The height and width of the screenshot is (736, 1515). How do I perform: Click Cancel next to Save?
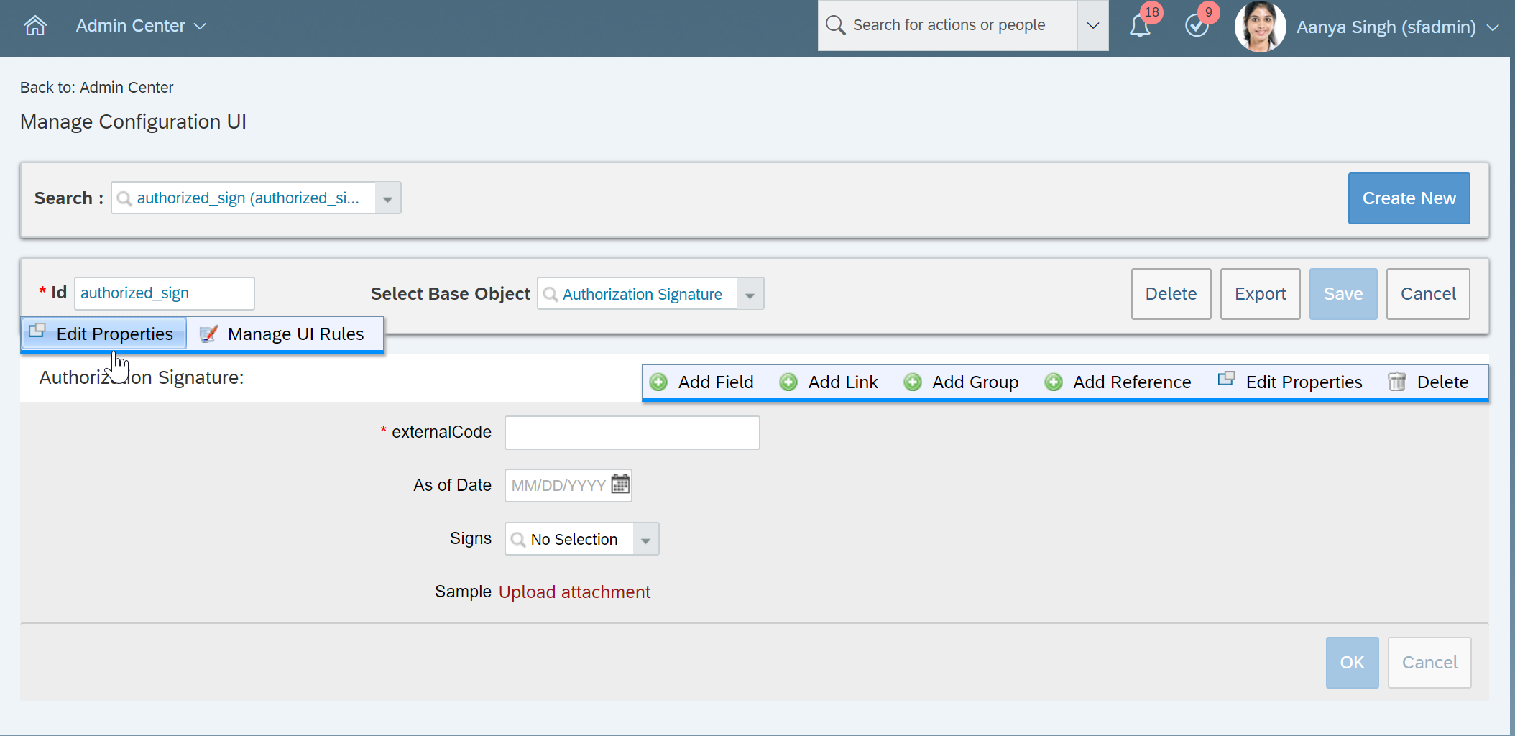click(1428, 294)
